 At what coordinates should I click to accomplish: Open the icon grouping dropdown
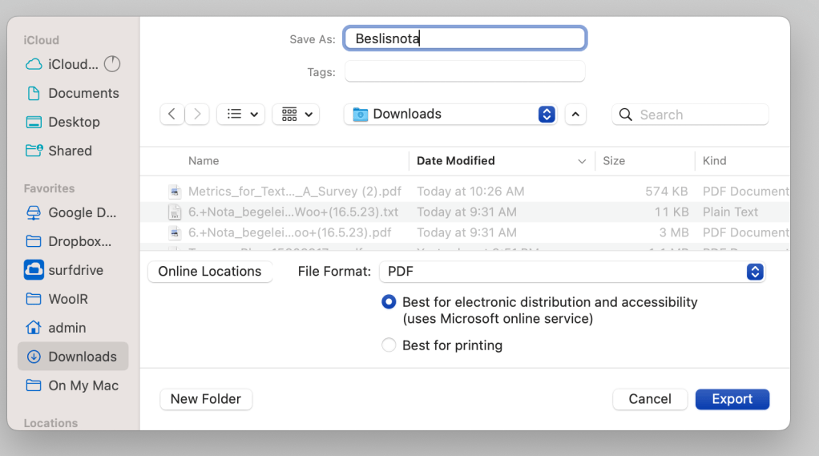coord(296,115)
